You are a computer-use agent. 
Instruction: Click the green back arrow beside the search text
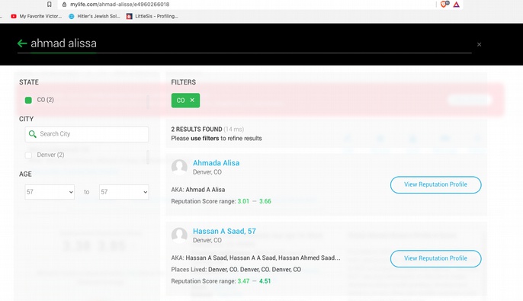pos(22,43)
